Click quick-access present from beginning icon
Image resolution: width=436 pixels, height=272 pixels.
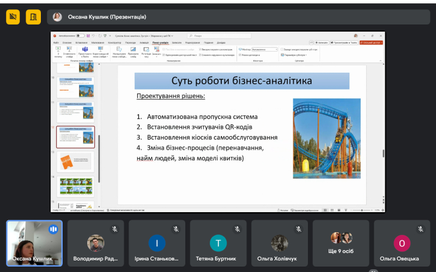click(x=105, y=36)
